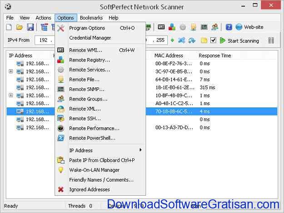This screenshot has height=213, width=284.
Task: Select Remote Performance... menu entry
Action: pos(100,128)
